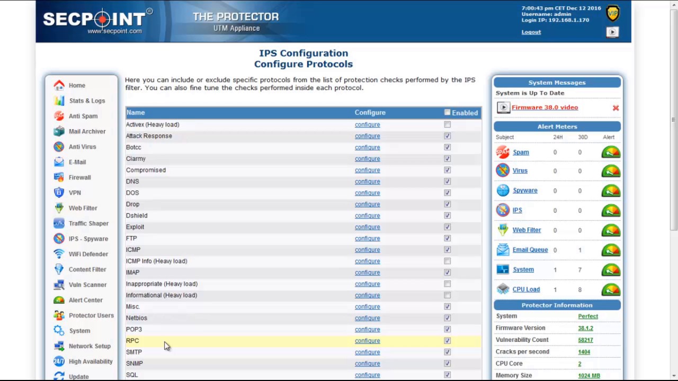Select Alert Center menu label
This screenshot has height=381, width=678.
click(85, 300)
